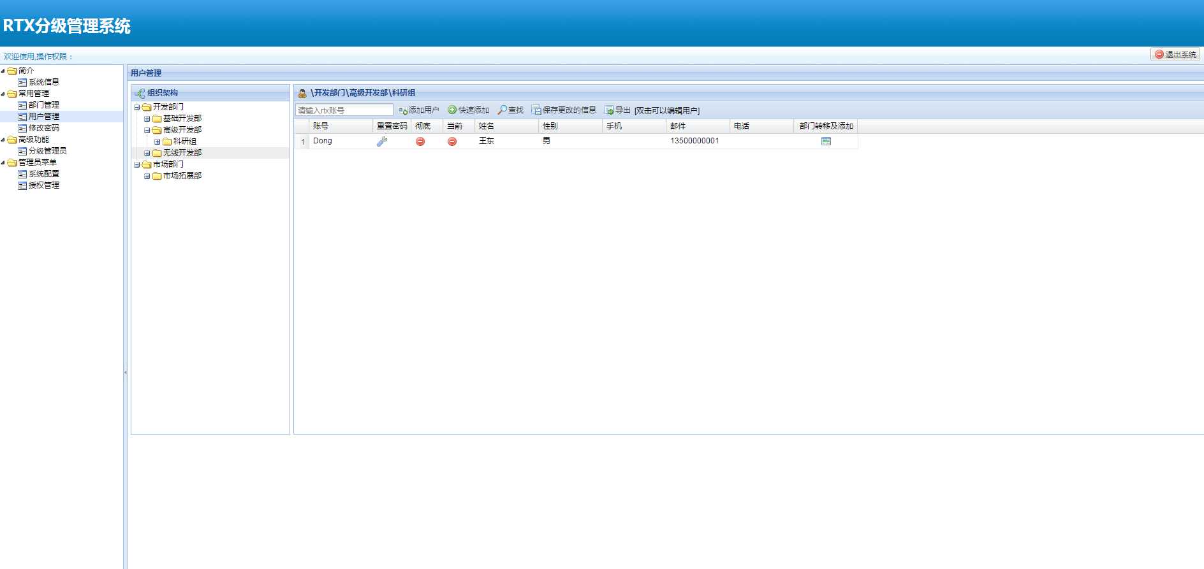Click the 当前 red remove icon for Dong
The image size is (1204, 569).
coord(452,141)
